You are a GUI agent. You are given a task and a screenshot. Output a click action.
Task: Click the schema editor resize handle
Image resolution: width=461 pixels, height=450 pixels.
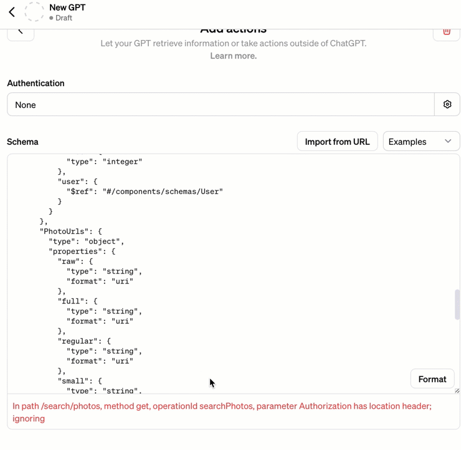pyautogui.click(x=457, y=391)
